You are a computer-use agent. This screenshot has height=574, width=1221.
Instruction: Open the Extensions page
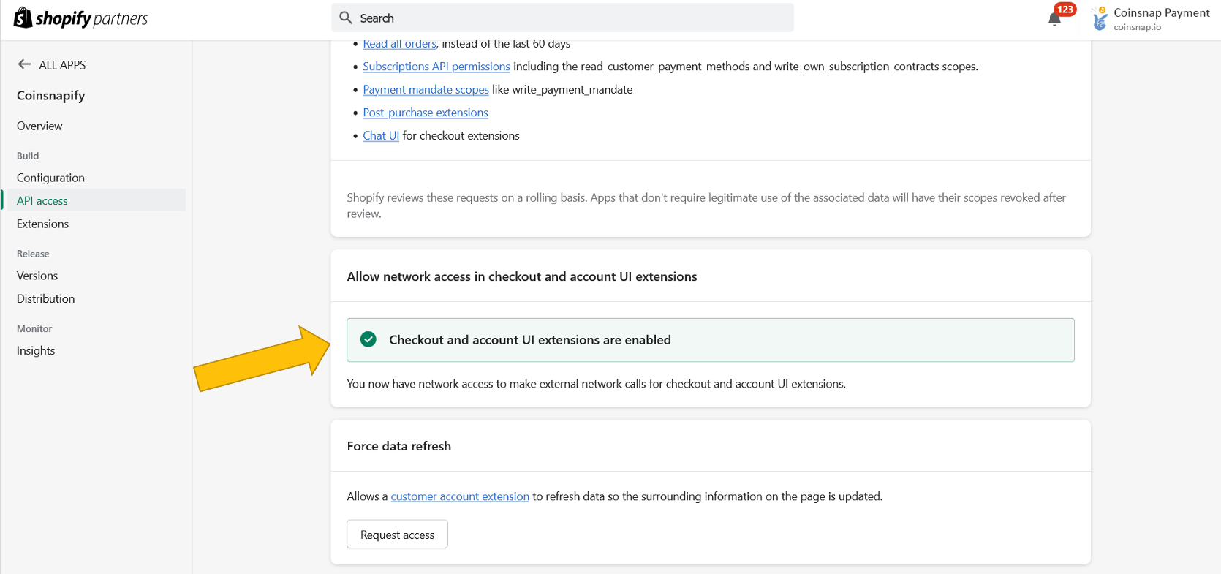(x=42, y=224)
